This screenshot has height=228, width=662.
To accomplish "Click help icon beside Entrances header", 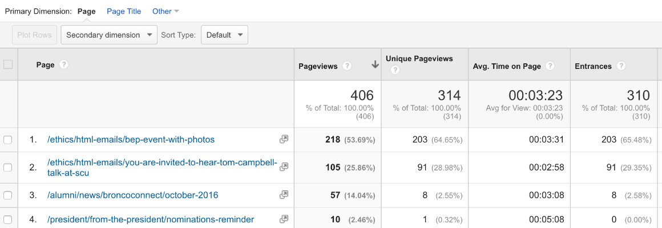I will point(621,66).
